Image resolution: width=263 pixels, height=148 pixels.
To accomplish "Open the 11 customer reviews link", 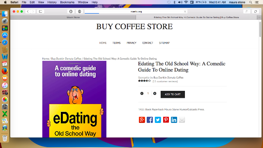I will tap(165, 81).
